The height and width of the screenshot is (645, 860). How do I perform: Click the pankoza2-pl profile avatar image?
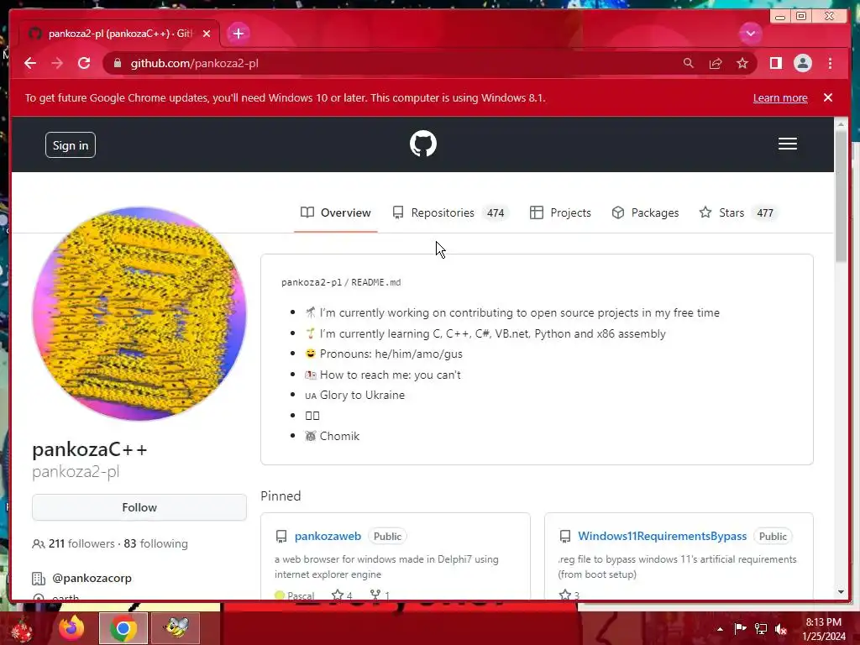point(139,313)
